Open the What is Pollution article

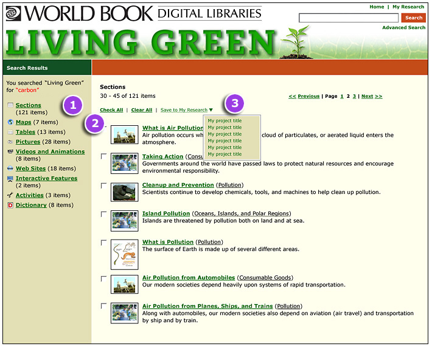(168, 242)
